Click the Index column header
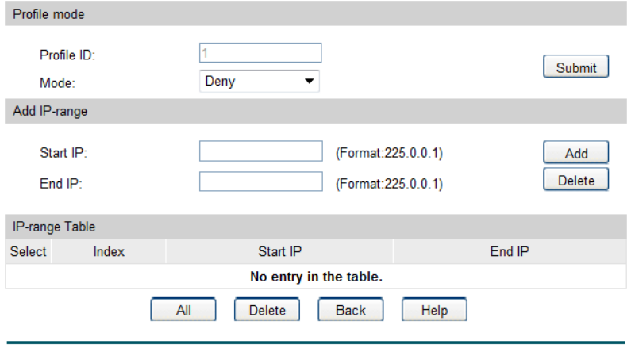 (109, 252)
